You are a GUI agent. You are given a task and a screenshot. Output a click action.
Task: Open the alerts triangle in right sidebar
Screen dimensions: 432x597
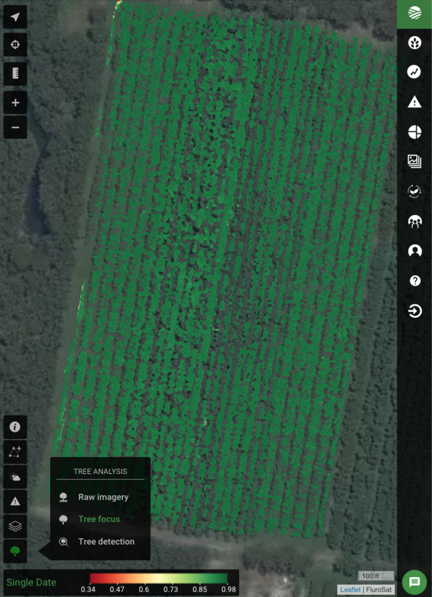[415, 101]
